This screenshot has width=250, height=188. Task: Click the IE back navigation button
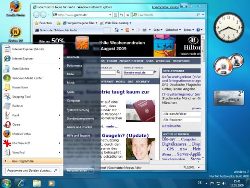(36, 15)
